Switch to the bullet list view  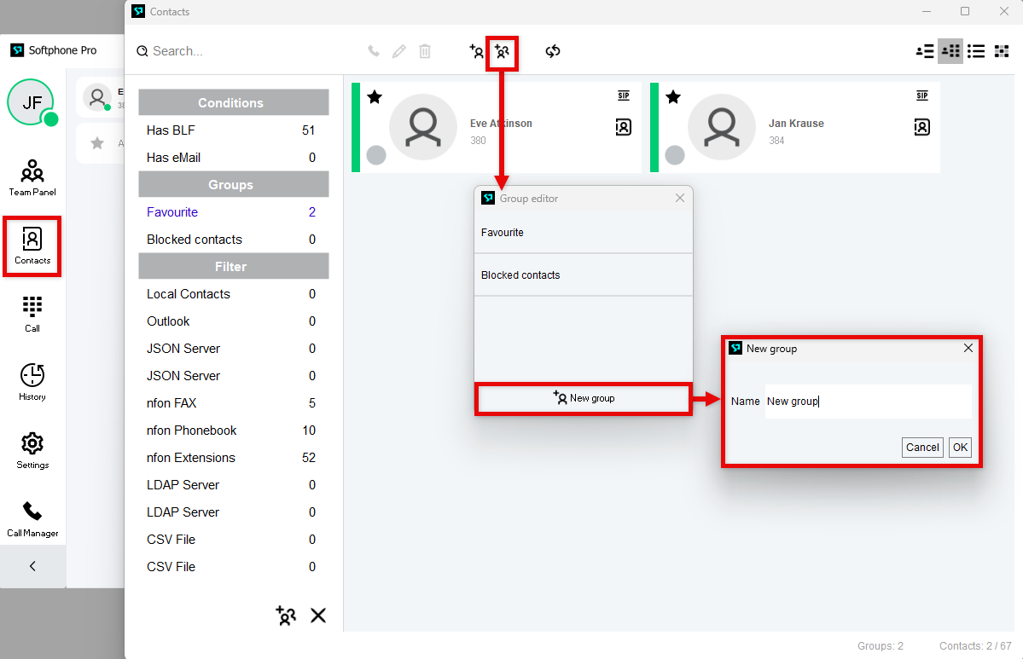pos(976,51)
